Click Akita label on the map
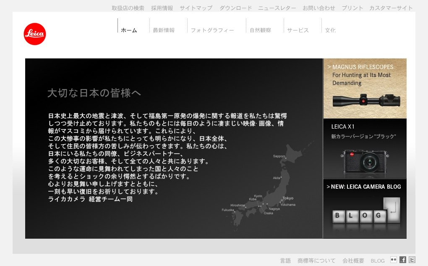This screenshot has width=428, height=266. coord(277,178)
